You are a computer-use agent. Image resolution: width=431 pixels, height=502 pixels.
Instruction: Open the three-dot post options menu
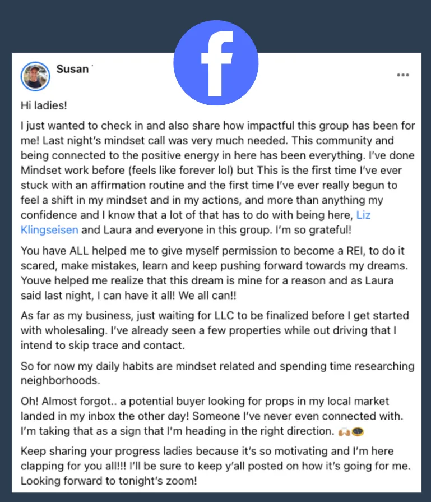point(403,75)
